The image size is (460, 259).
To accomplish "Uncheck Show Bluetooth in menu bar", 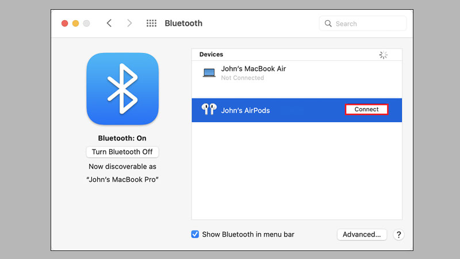I will point(195,234).
